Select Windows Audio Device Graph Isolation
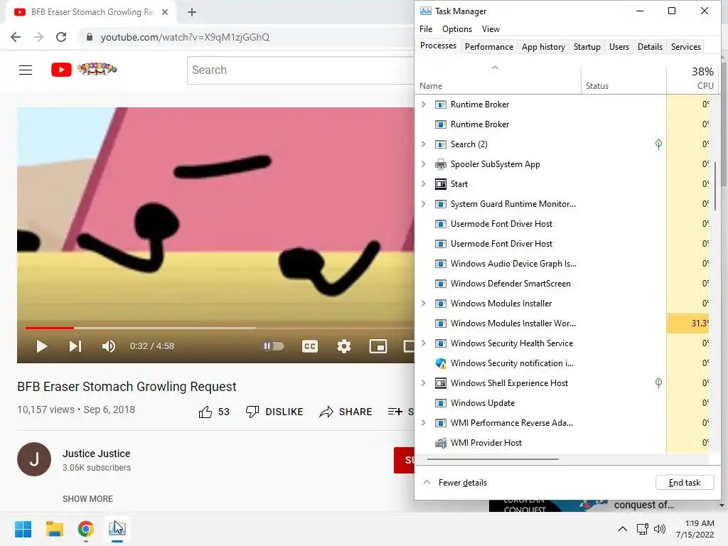Screen dimensions: 728x546 (513, 264)
